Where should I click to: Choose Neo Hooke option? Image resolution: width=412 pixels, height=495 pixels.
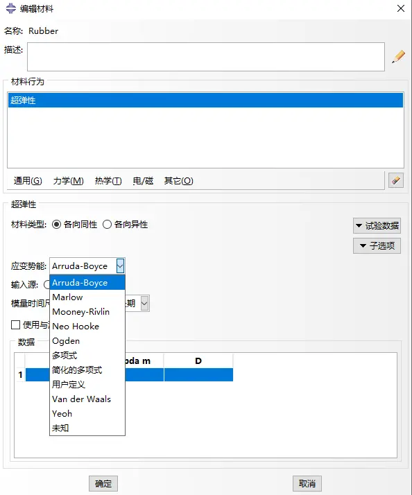pos(87,326)
